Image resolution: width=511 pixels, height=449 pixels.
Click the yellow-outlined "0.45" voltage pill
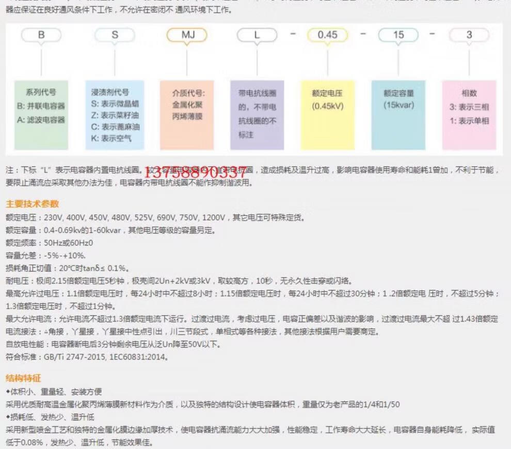(x=327, y=35)
